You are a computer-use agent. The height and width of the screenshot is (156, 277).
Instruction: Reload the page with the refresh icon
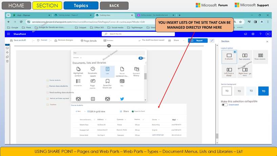click(21, 22)
